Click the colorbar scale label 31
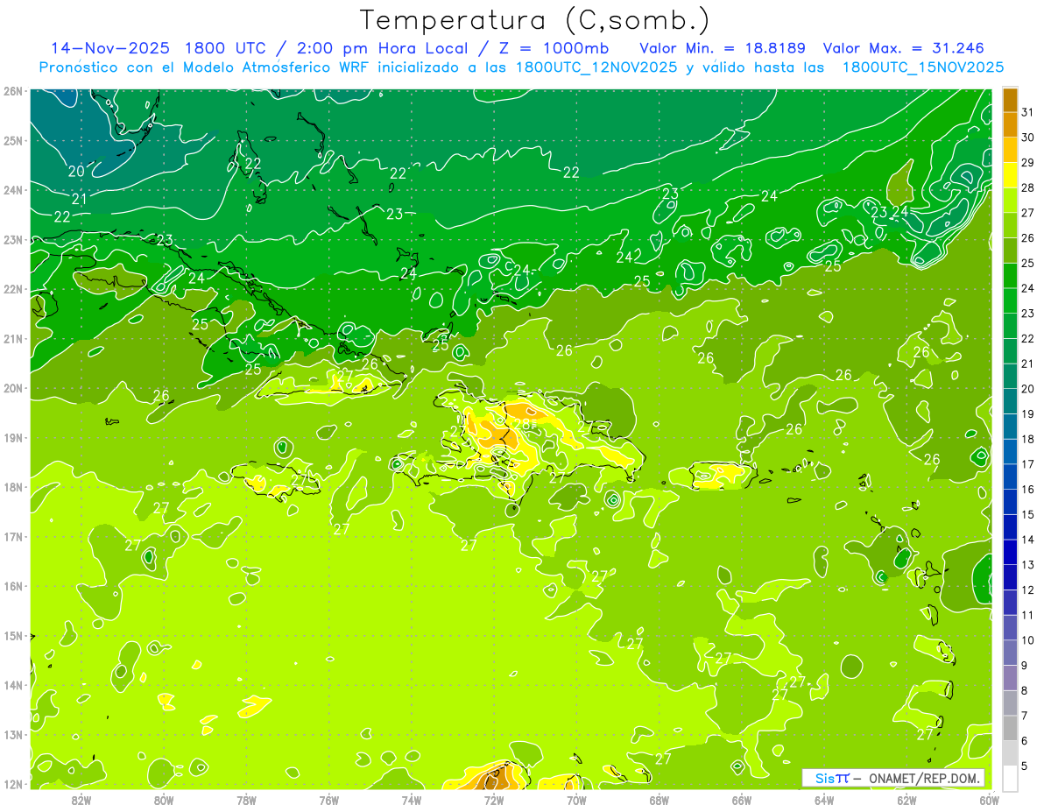This screenshot has width=1051, height=812. click(1026, 112)
